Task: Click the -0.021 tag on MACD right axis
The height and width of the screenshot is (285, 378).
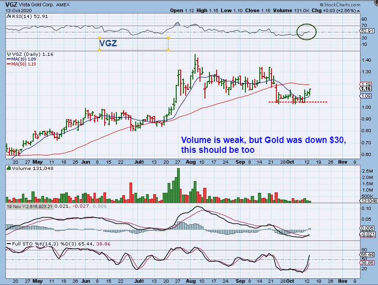Action: click(367, 234)
